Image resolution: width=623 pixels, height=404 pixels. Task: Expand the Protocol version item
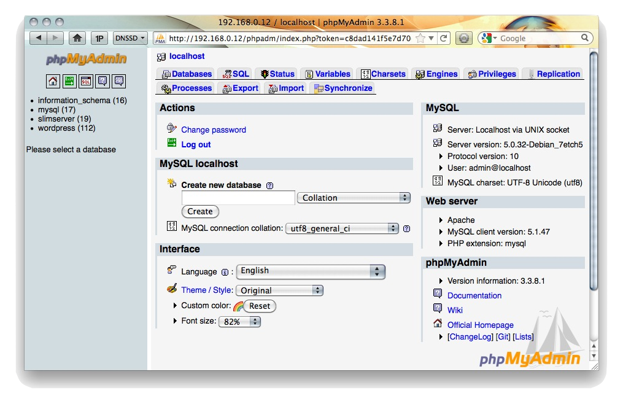[441, 157]
